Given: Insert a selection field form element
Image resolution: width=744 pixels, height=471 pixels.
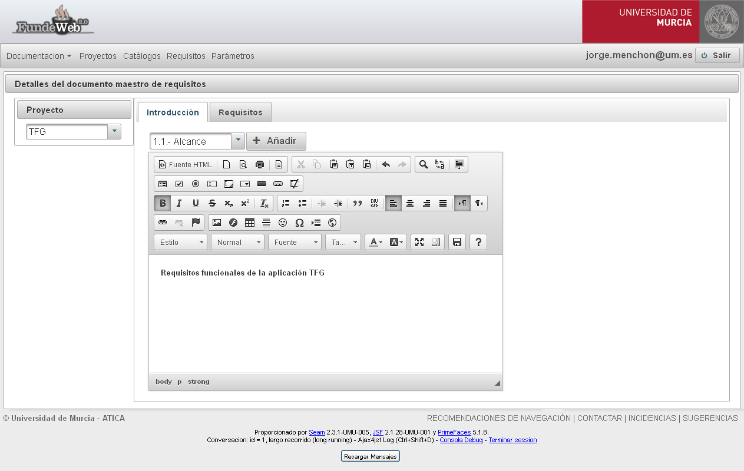Looking at the screenshot, I should 245,184.
